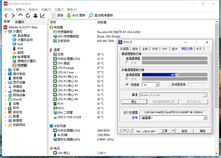Select the IPMI tree item
Image resolution: width=221 pixels, height=158 pixels.
[x=18, y=49]
